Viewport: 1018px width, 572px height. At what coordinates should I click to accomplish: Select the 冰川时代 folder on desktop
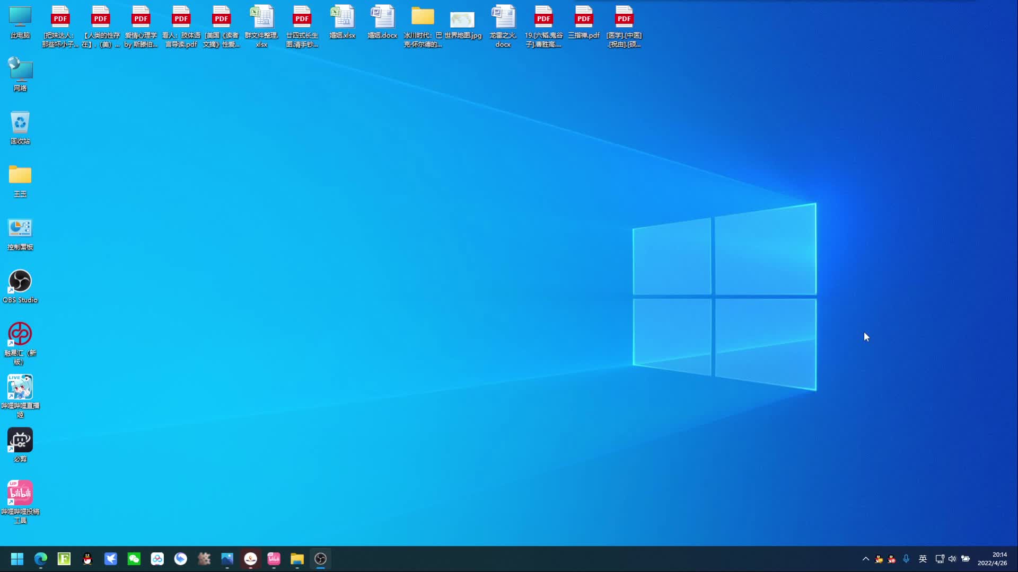click(x=423, y=26)
